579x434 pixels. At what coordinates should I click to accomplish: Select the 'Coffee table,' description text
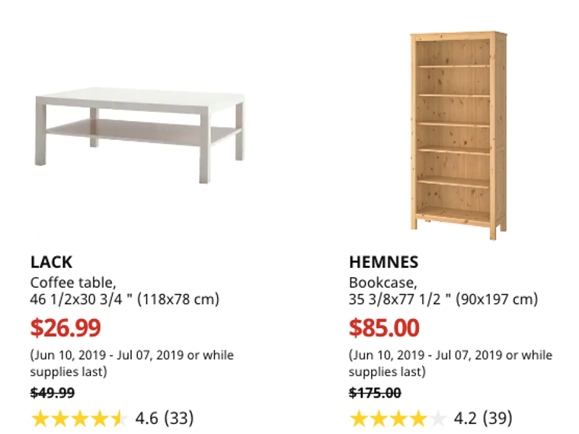click(73, 282)
